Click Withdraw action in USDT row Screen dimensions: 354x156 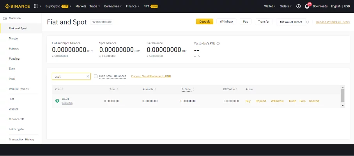point(277,101)
